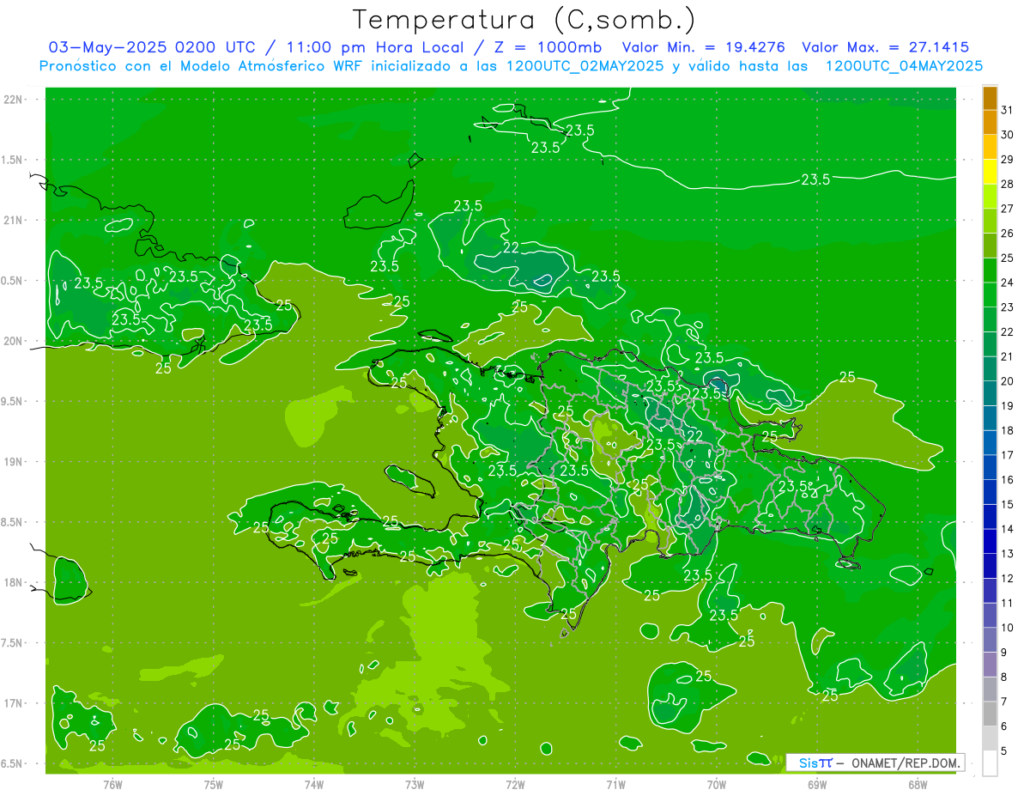The width and height of the screenshot is (1030, 796).
Task: Click the "20N" latitude axis label
Action: pyautogui.click(x=13, y=341)
